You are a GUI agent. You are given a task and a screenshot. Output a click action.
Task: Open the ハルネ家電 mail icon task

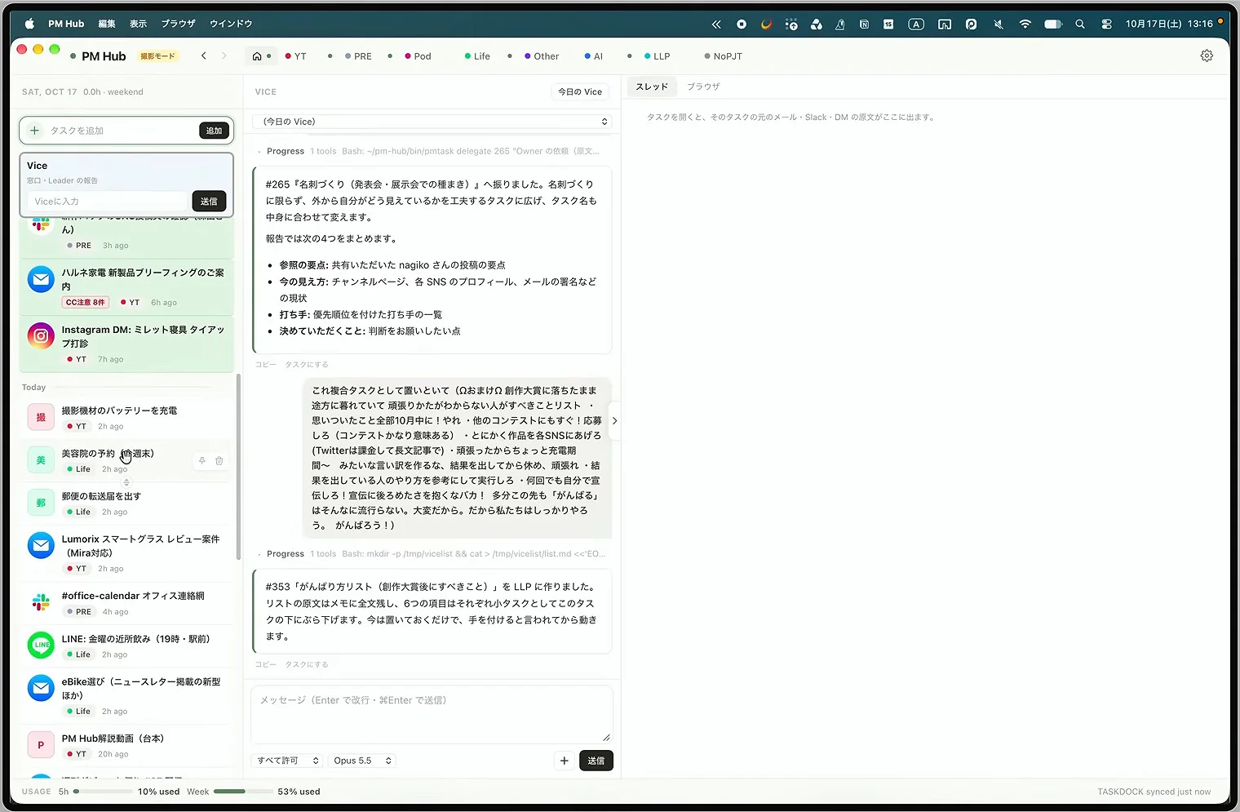[41, 279]
